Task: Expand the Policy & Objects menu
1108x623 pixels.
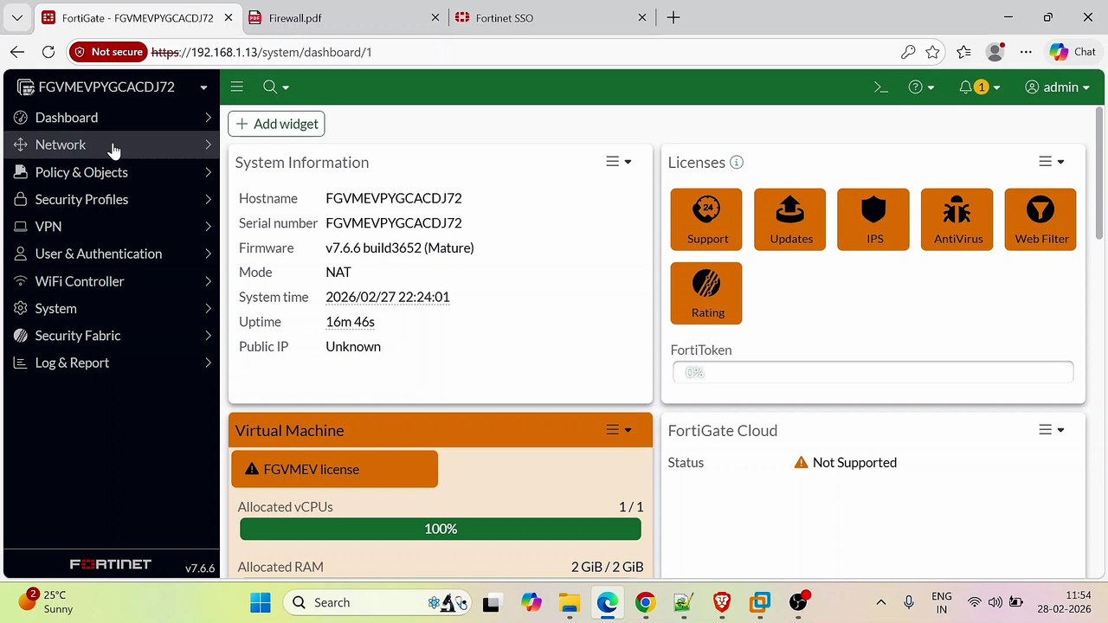Action: point(112,172)
